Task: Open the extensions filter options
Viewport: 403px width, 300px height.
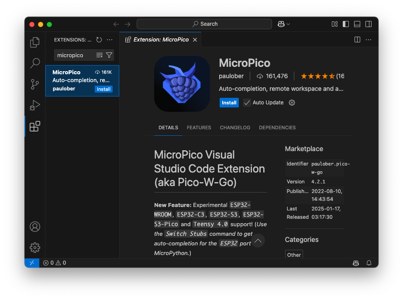Action: coord(109,55)
